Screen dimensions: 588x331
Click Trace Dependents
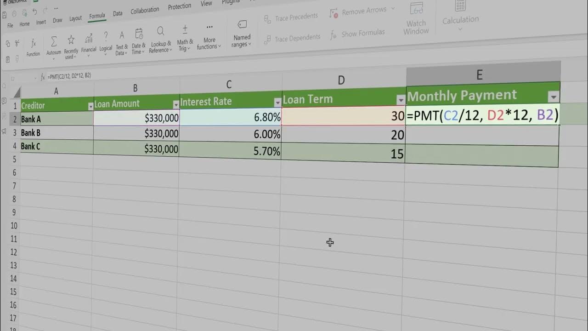292,37
